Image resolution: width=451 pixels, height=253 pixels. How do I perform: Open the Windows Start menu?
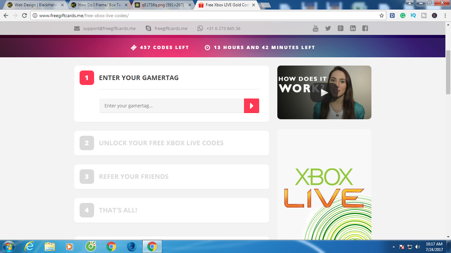pyautogui.click(x=8, y=246)
